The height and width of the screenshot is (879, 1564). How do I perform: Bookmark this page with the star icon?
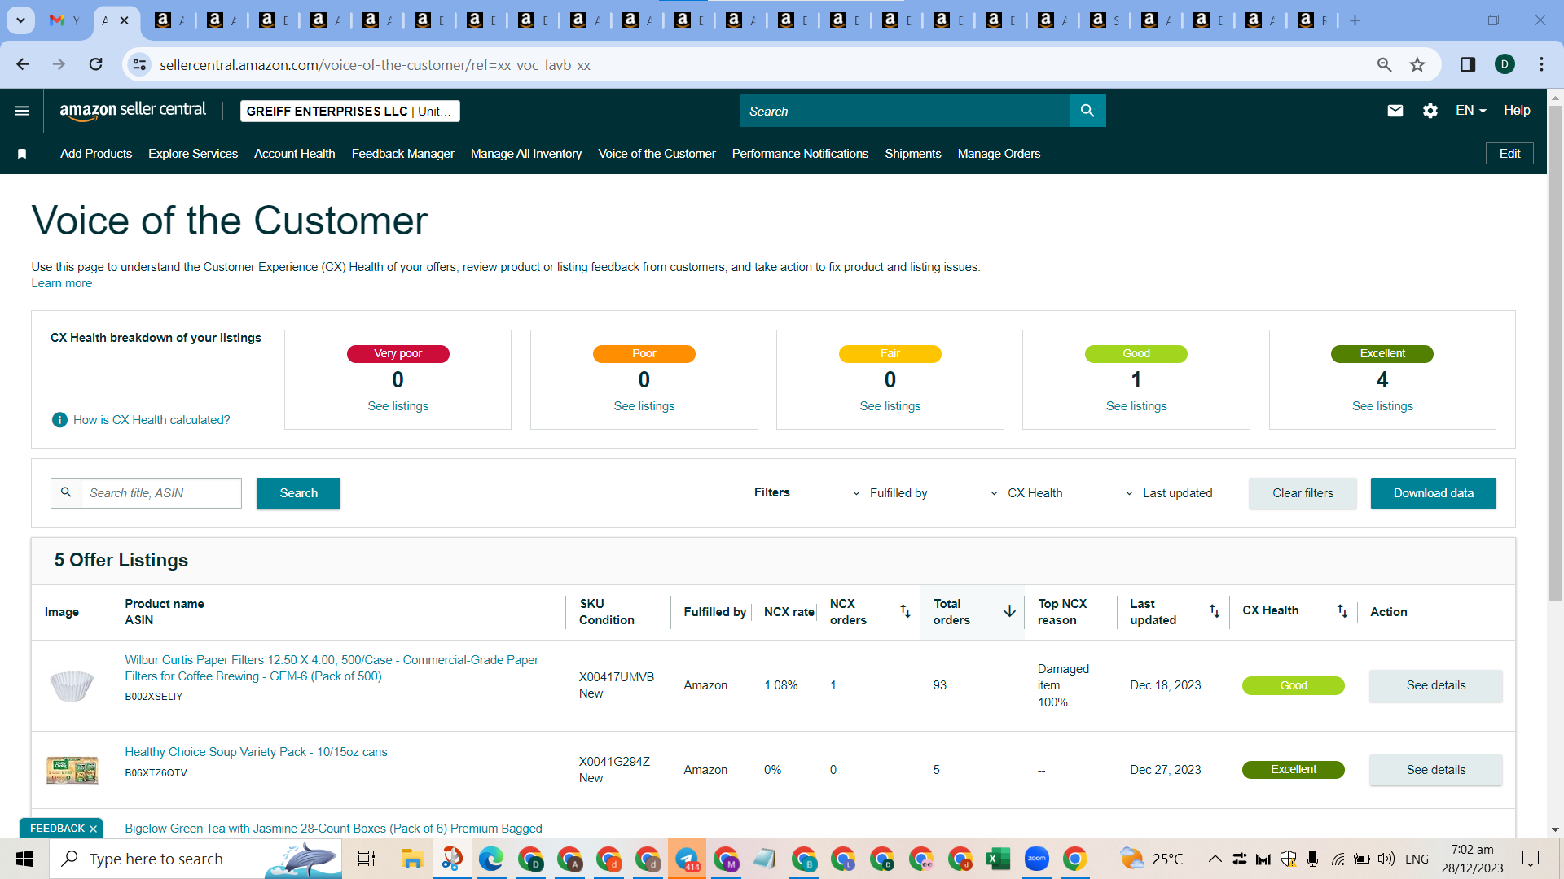pyautogui.click(x=1417, y=64)
